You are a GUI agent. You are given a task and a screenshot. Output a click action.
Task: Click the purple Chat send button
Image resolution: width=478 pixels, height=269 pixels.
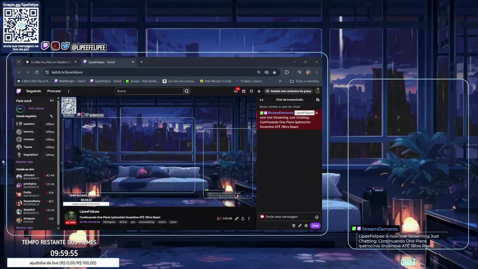[315, 226]
